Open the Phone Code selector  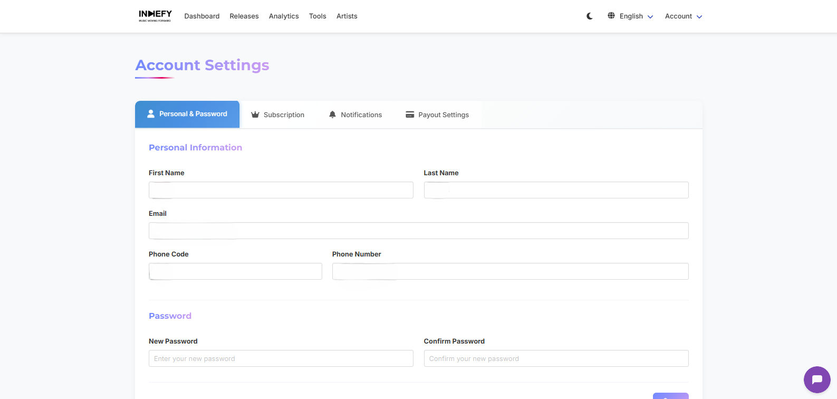235,271
